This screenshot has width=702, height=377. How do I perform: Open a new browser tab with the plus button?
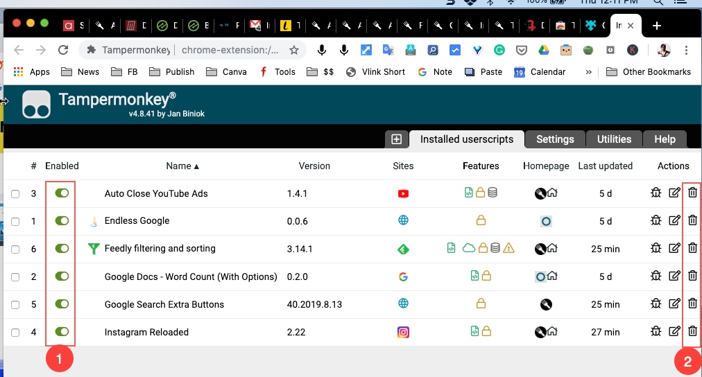(657, 26)
